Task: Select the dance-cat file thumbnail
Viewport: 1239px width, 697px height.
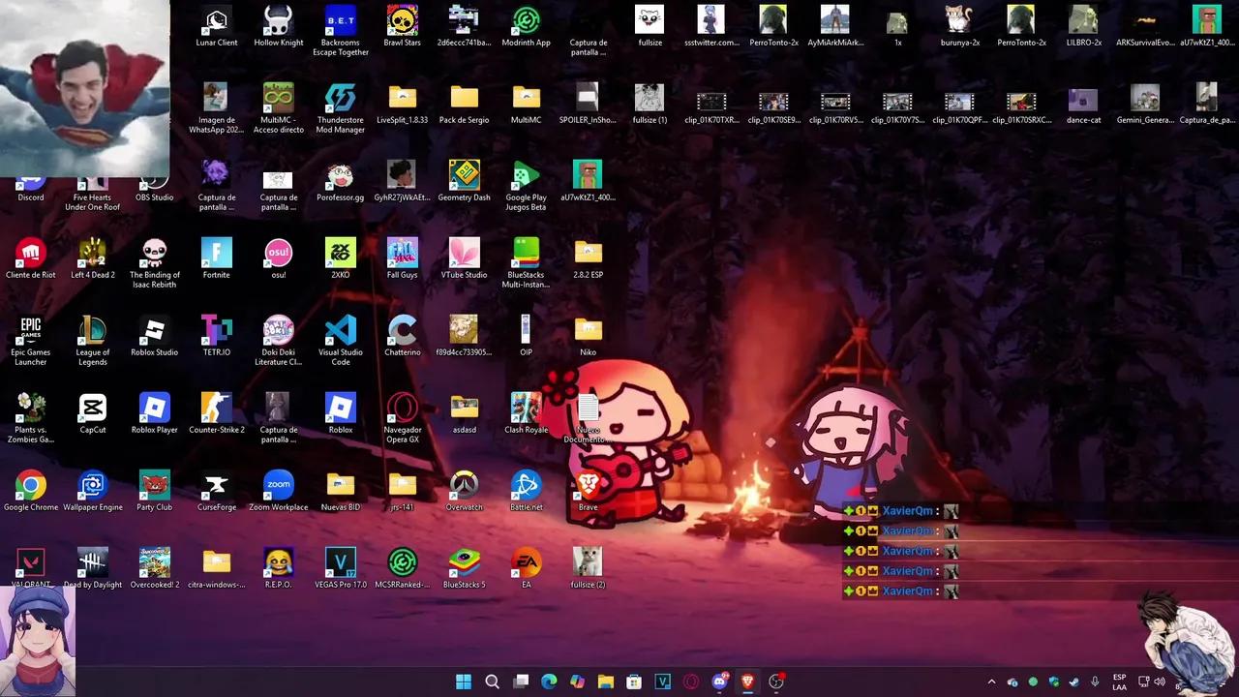Action: [1082, 101]
